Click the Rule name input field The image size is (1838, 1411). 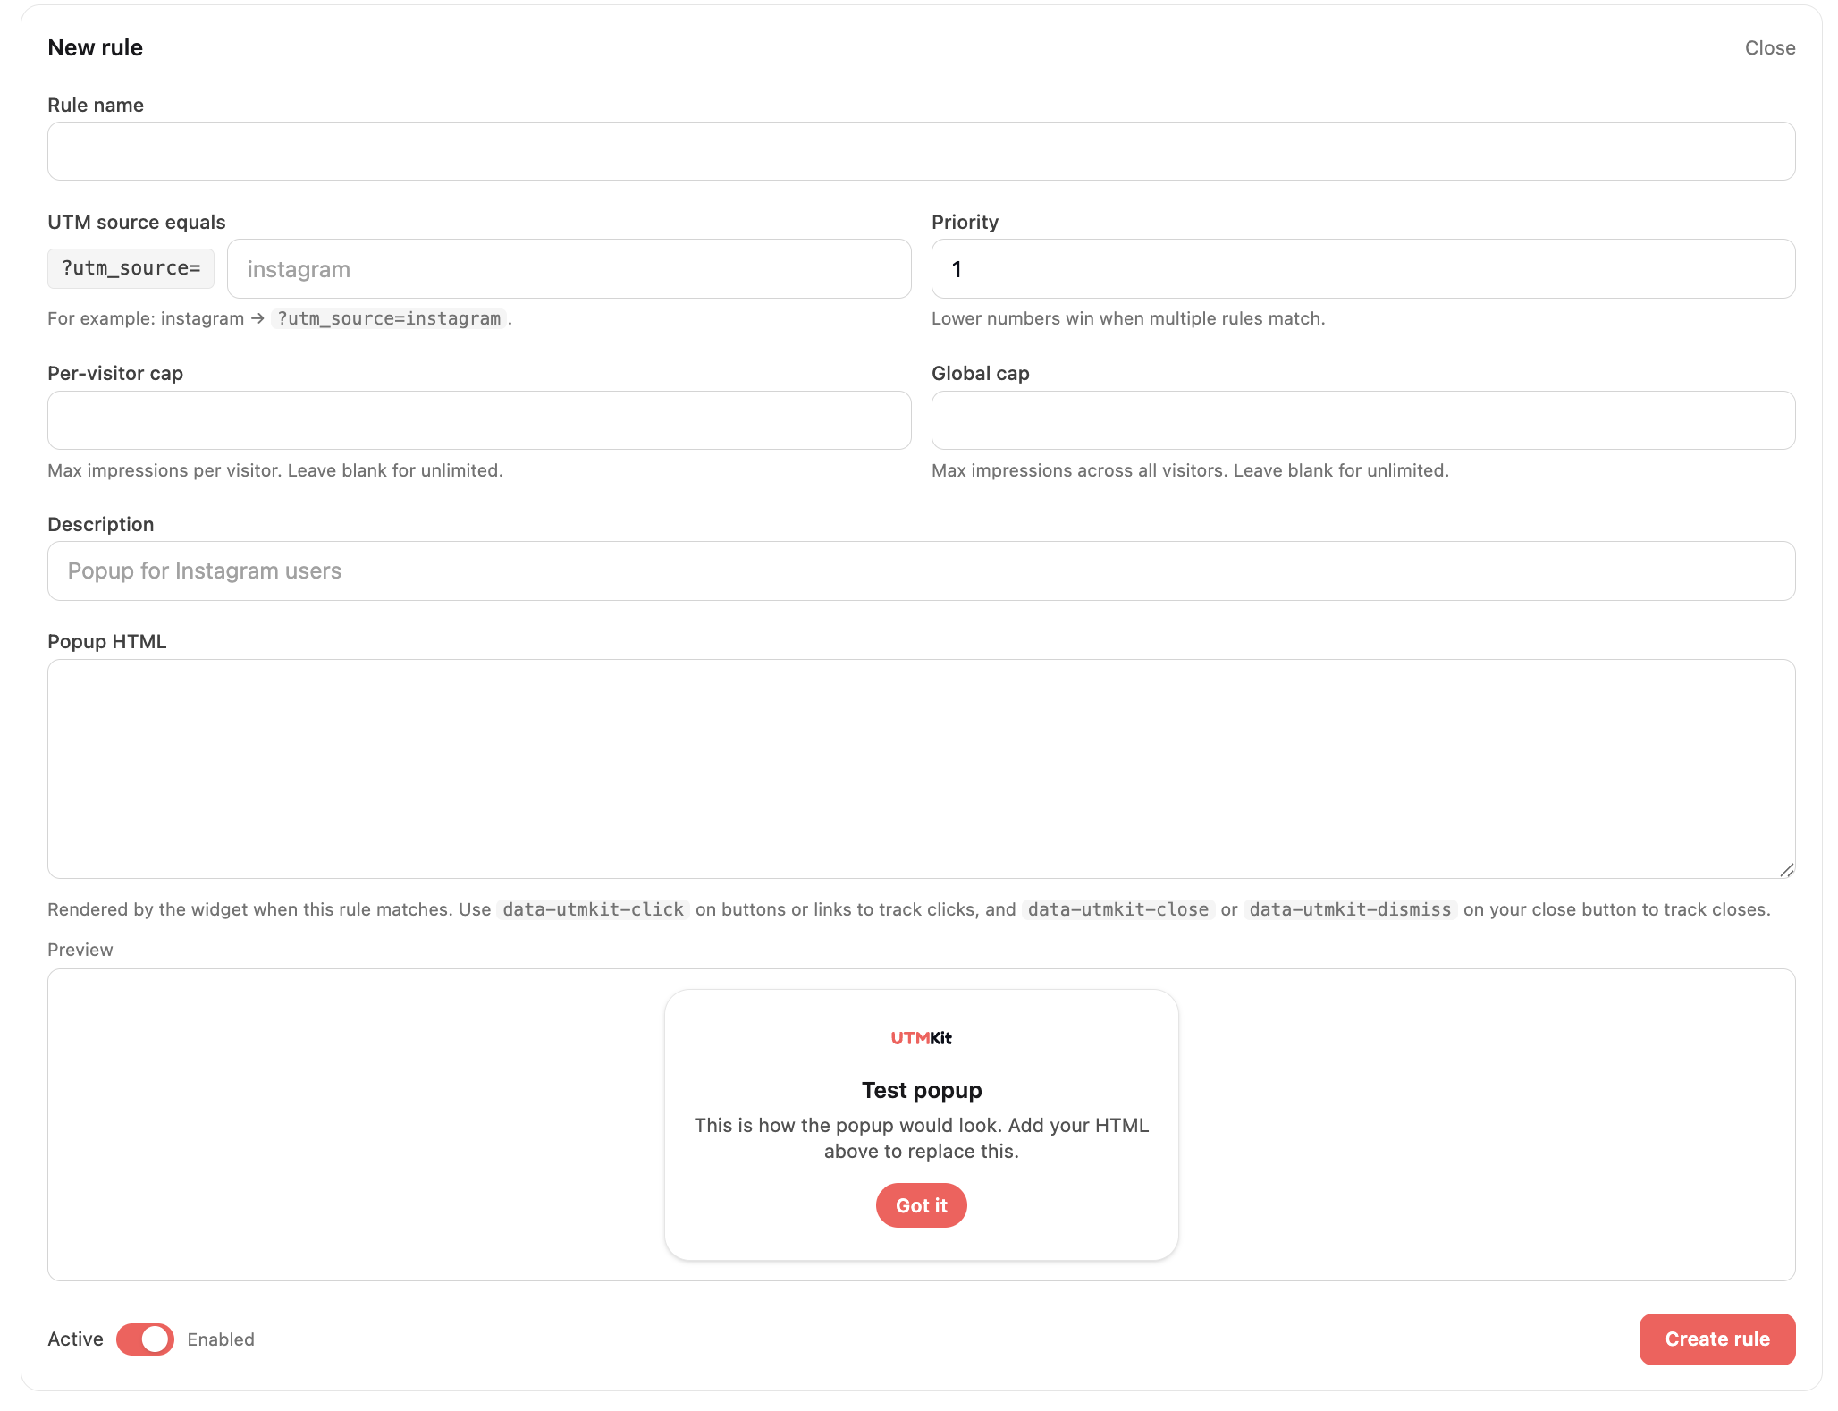pos(921,151)
